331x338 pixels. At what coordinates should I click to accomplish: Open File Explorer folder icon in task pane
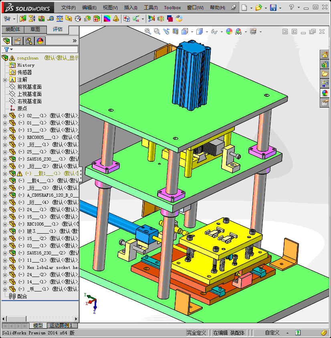[x=325, y=74]
